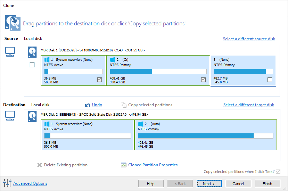This screenshot has height=191, width=288.
Task: Select the MBR Disk 1 hard drive icon
Action: click(x=32, y=52)
